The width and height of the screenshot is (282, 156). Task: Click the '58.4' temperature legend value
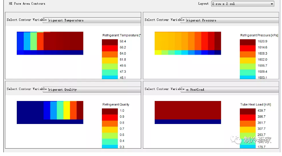[123, 41]
